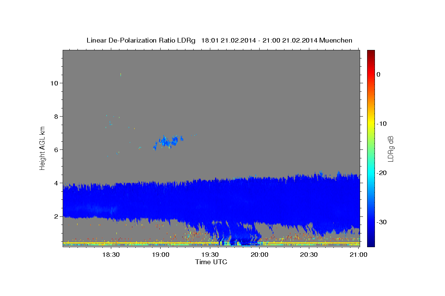The image size is (445, 296).
Task: Click the colorbar value -10
Action: point(382,124)
